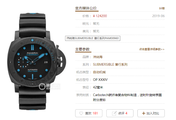This screenshot has height=120, width=176.
Task: Click the price ¥ 124200
Action: [100, 16]
